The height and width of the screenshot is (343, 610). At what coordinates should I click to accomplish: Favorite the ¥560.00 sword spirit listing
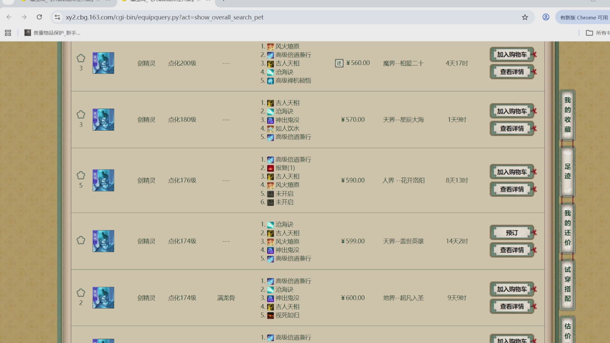(81, 58)
